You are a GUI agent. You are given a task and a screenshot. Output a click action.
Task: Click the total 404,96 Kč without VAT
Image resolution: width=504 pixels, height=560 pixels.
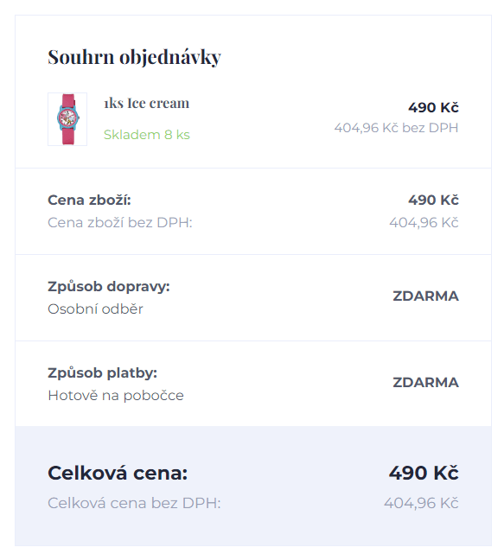tap(422, 503)
